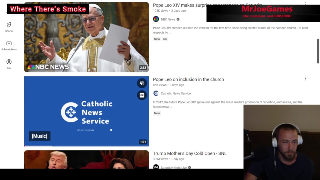This screenshot has width=320, height=180.
Task: Play the NBC News Pope Leo thumbnail
Action: pyautogui.click(x=86, y=37)
